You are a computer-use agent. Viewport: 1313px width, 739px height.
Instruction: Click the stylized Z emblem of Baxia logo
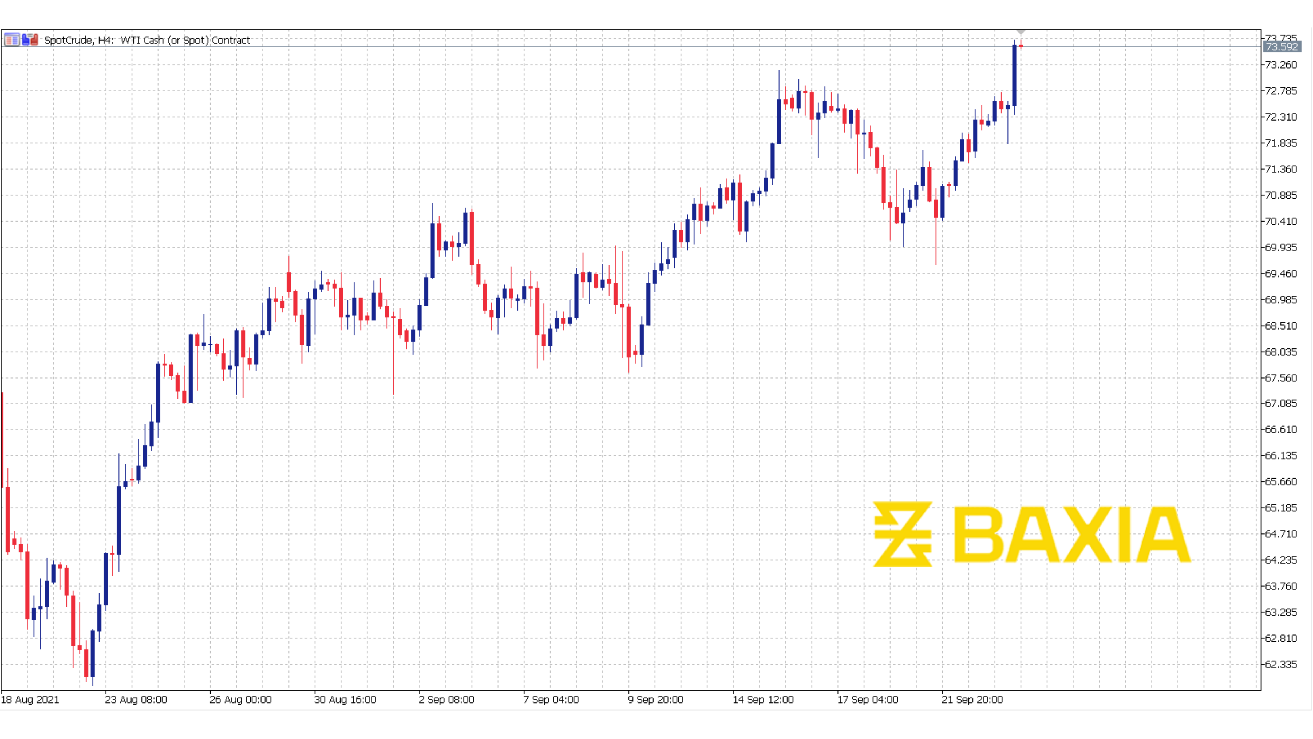pos(903,534)
